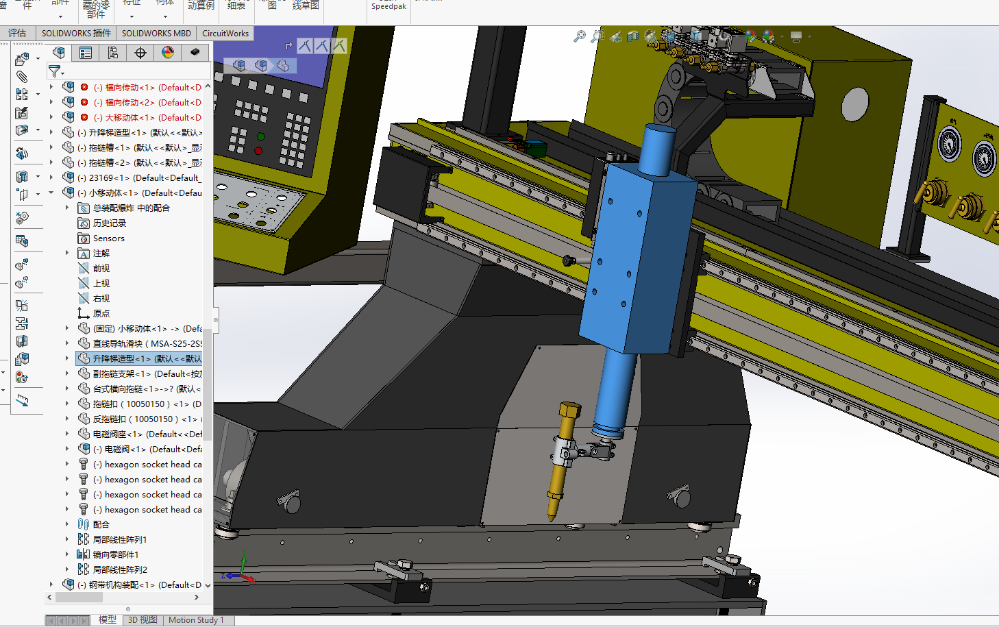Open the feature tree filter dropdown
Image resolution: width=999 pixels, height=627 pixels.
56,71
